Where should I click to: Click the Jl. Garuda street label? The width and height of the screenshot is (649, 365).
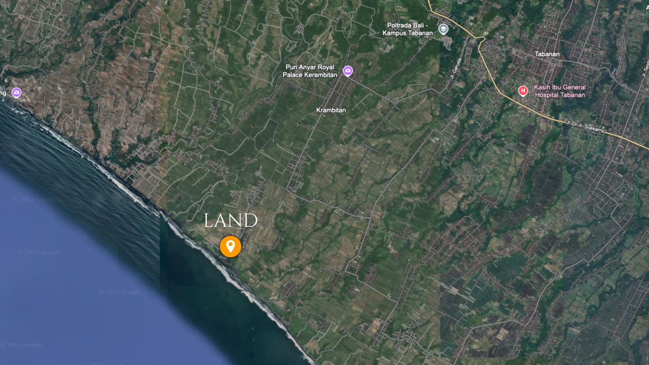[456, 68]
